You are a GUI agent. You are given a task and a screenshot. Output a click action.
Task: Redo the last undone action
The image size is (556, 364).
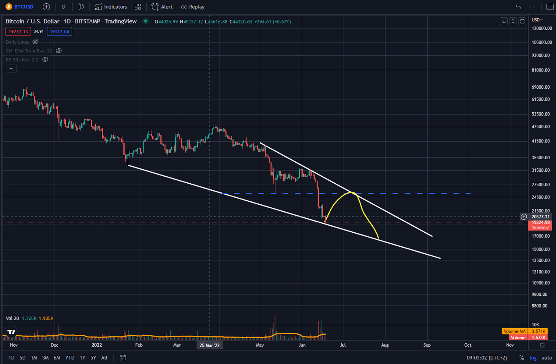click(532, 7)
